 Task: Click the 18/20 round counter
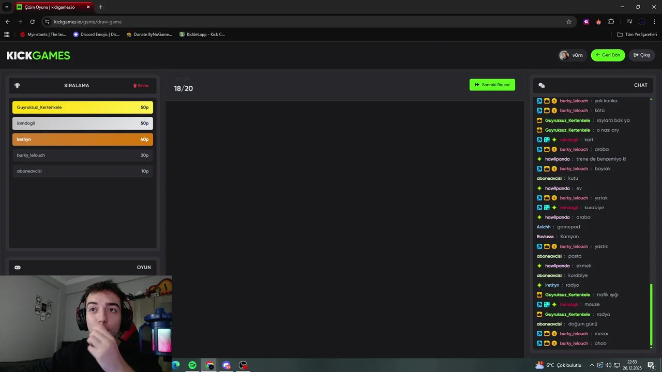click(x=184, y=88)
